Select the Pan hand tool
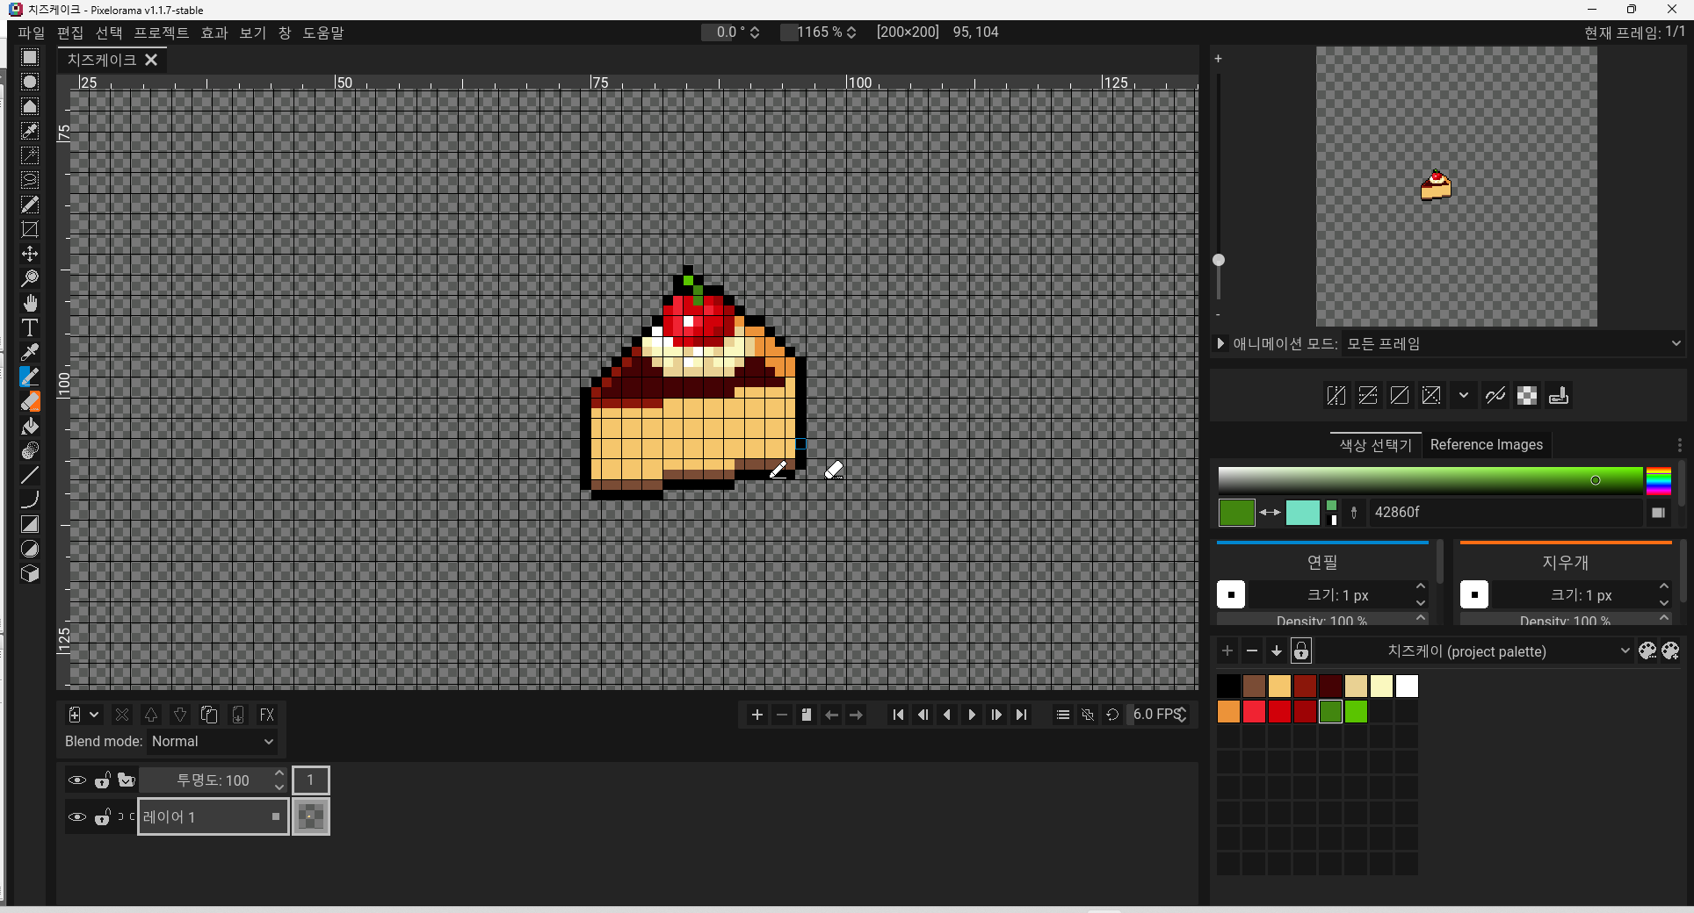The height and width of the screenshot is (913, 1694). click(x=30, y=304)
